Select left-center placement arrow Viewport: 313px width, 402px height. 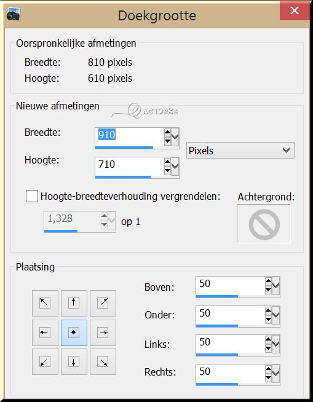pyautogui.click(x=45, y=333)
